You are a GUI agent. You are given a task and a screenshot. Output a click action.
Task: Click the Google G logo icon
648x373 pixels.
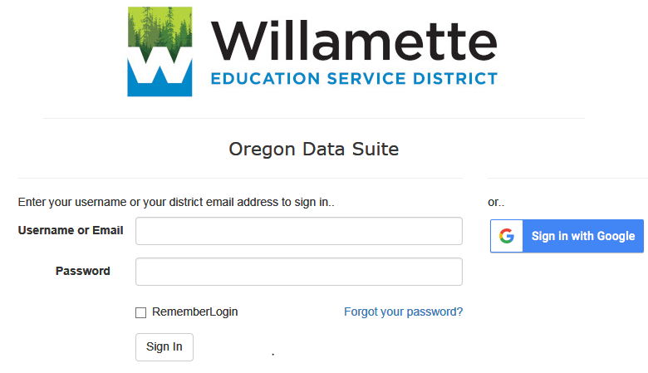point(507,236)
